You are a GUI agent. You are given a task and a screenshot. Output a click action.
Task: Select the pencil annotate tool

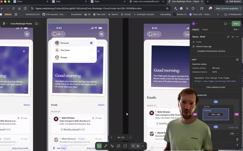[106, 146]
